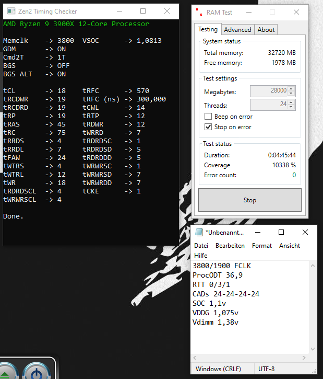Click the "Done." line in Timing Checker

[13, 216]
